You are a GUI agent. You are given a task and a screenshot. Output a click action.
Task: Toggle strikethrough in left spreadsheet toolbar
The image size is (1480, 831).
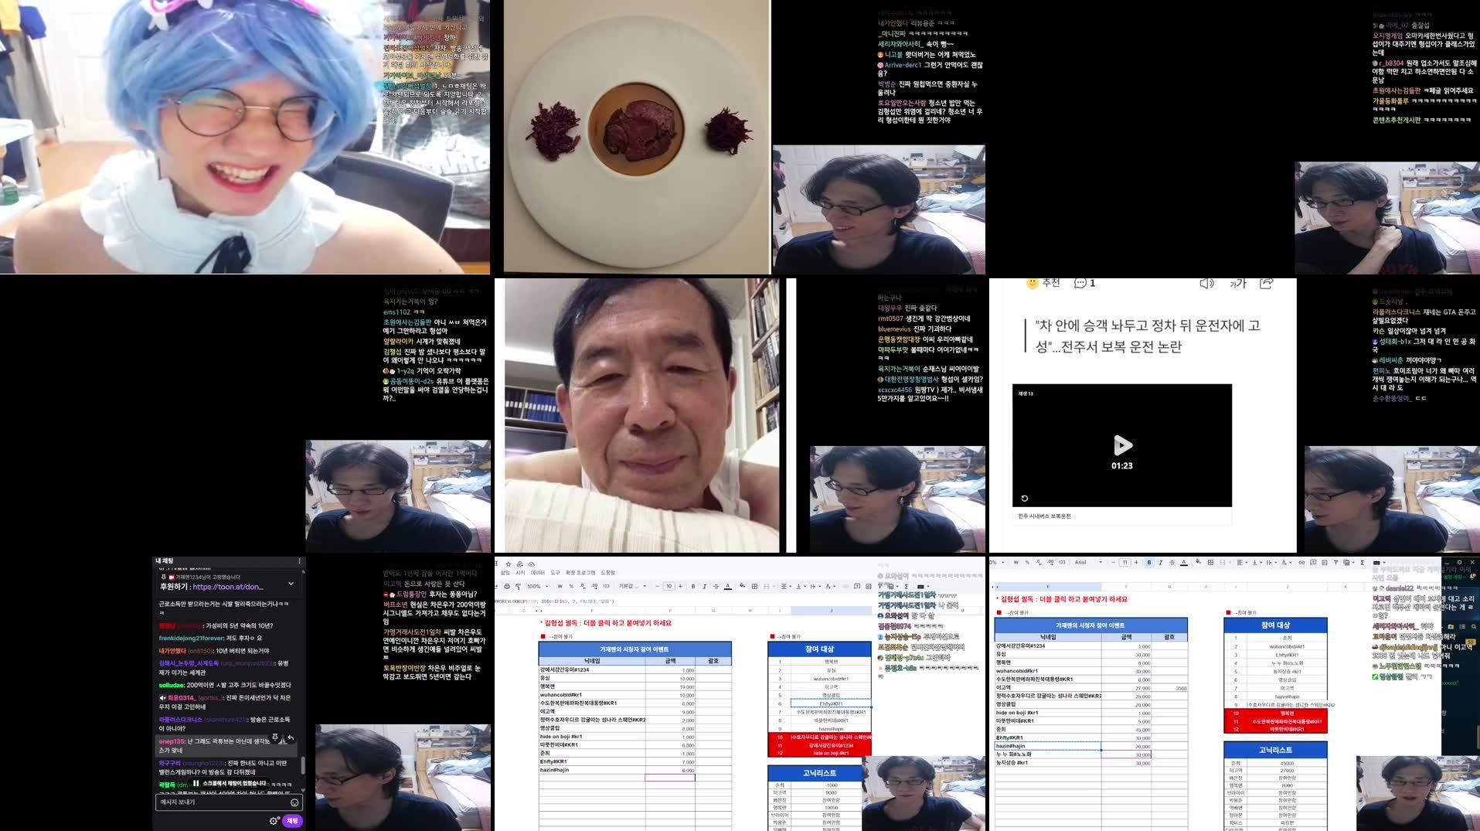(716, 587)
